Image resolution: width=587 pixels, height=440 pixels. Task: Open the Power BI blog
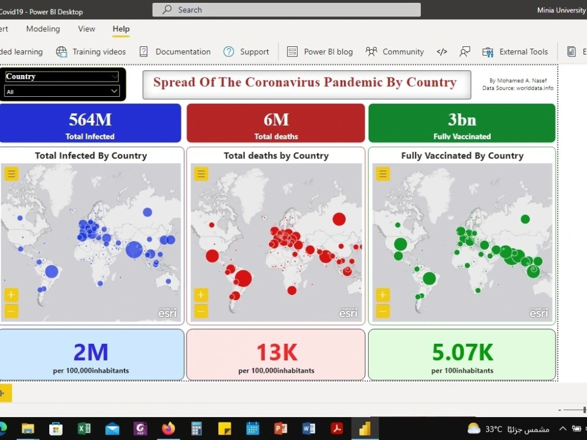tap(292, 52)
